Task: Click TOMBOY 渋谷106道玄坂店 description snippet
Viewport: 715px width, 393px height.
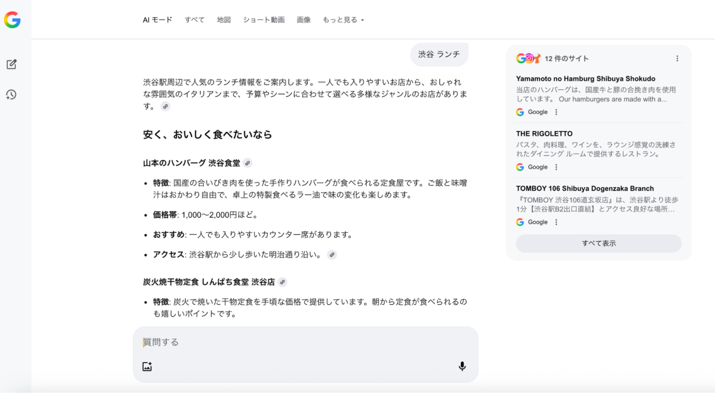Action: pos(597,204)
